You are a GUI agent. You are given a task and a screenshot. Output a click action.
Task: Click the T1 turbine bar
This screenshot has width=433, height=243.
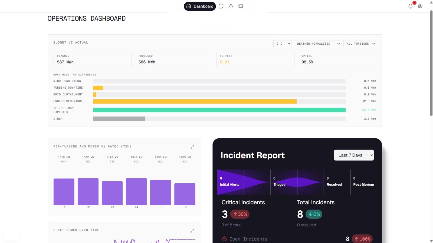click(x=64, y=192)
